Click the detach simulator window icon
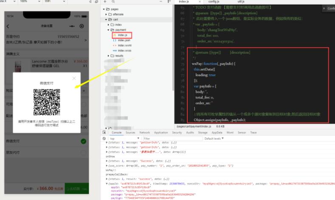 point(96,2)
